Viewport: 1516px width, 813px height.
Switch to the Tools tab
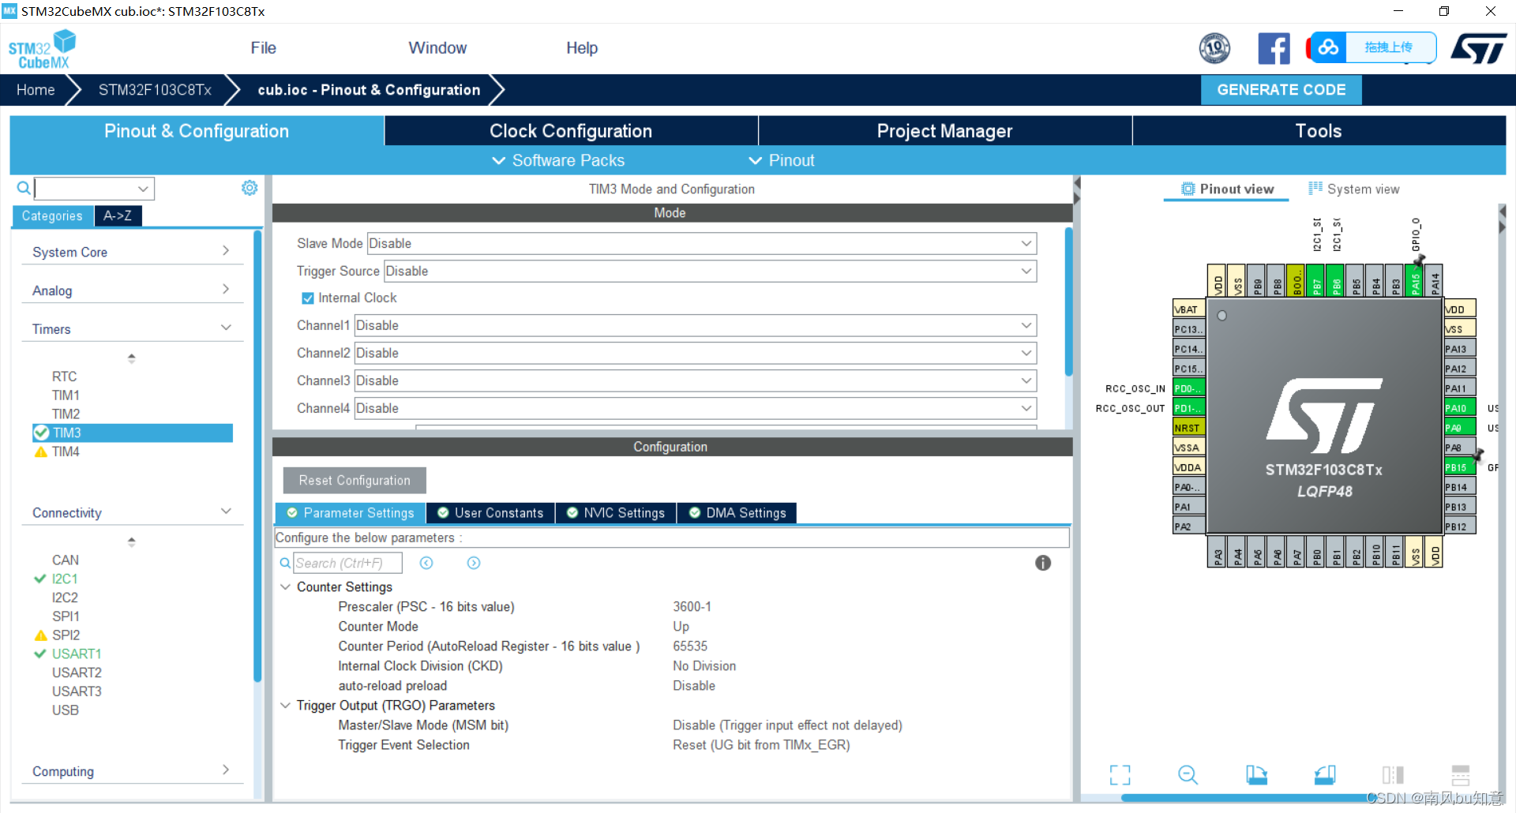1319,131
